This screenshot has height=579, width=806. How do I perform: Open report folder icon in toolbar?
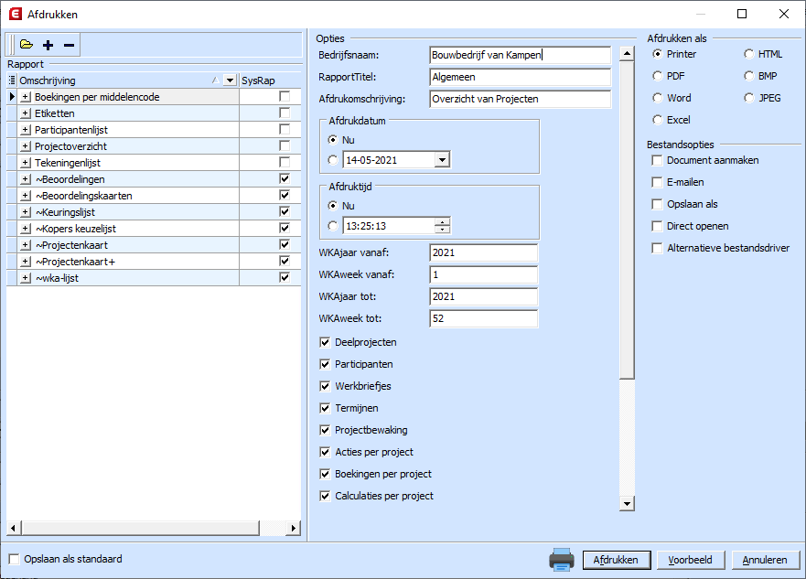click(x=27, y=45)
